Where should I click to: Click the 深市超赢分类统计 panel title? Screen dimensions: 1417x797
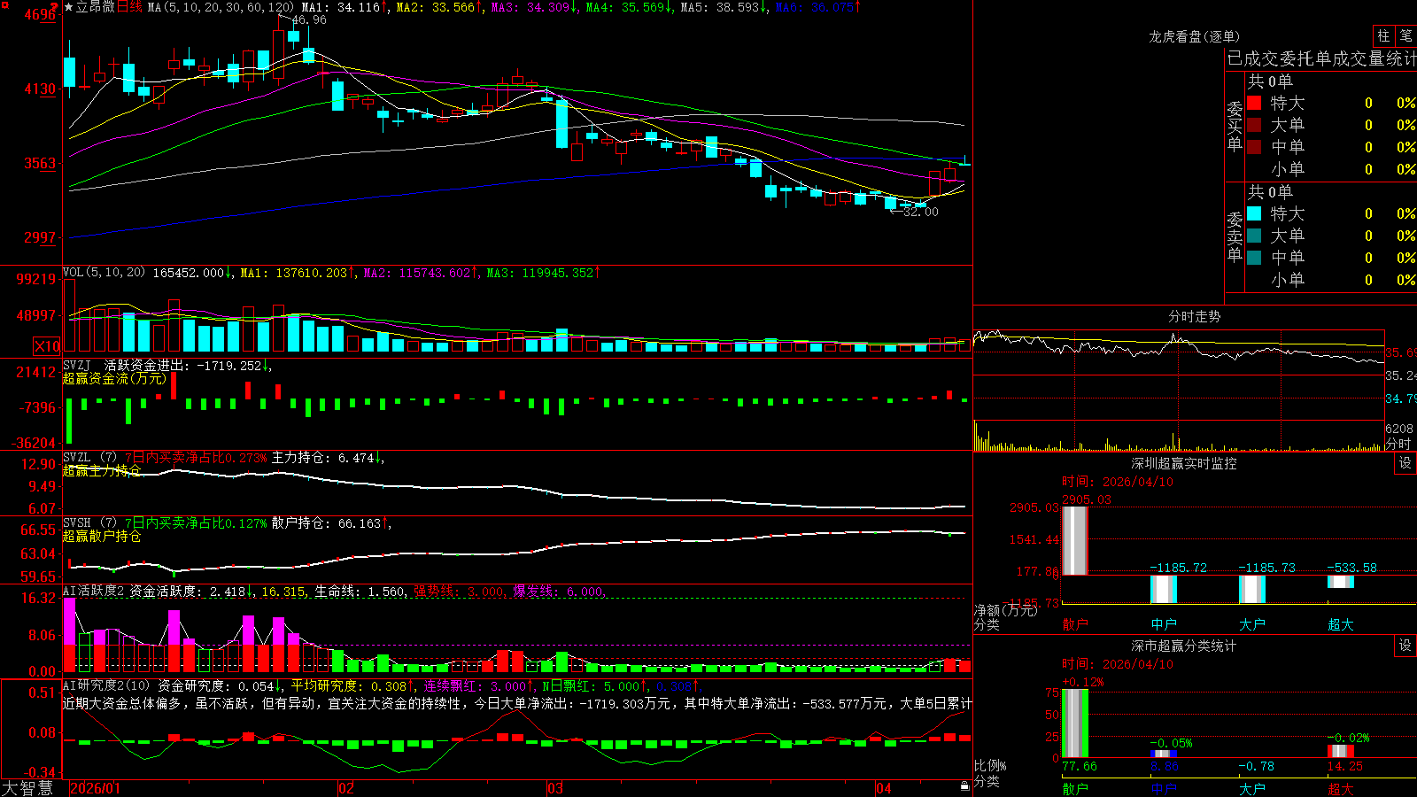point(1183,646)
